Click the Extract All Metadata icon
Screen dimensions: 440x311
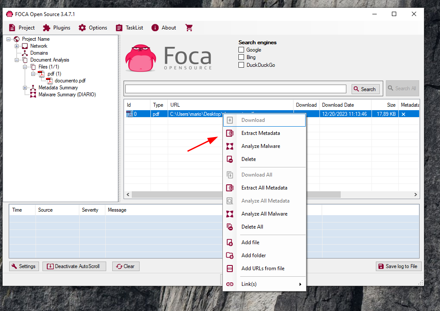click(x=230, y=188)
